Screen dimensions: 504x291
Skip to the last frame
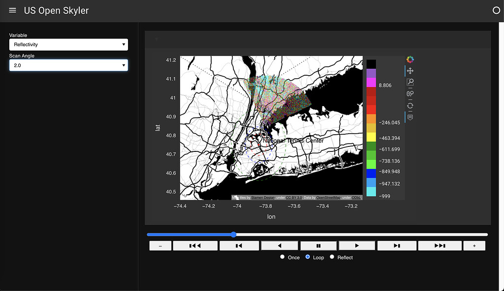tap(440, 246)
